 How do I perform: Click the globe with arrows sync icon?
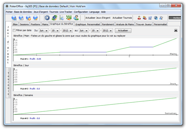tap(54, 18)
